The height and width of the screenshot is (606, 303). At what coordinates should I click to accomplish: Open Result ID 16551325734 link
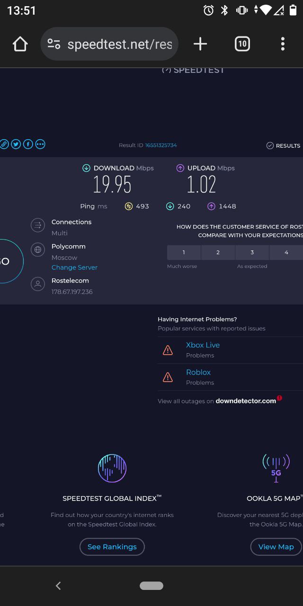pyautogui.click(x=160, y=145)
